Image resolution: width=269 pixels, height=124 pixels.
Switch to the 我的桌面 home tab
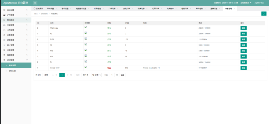pos(38,9)
